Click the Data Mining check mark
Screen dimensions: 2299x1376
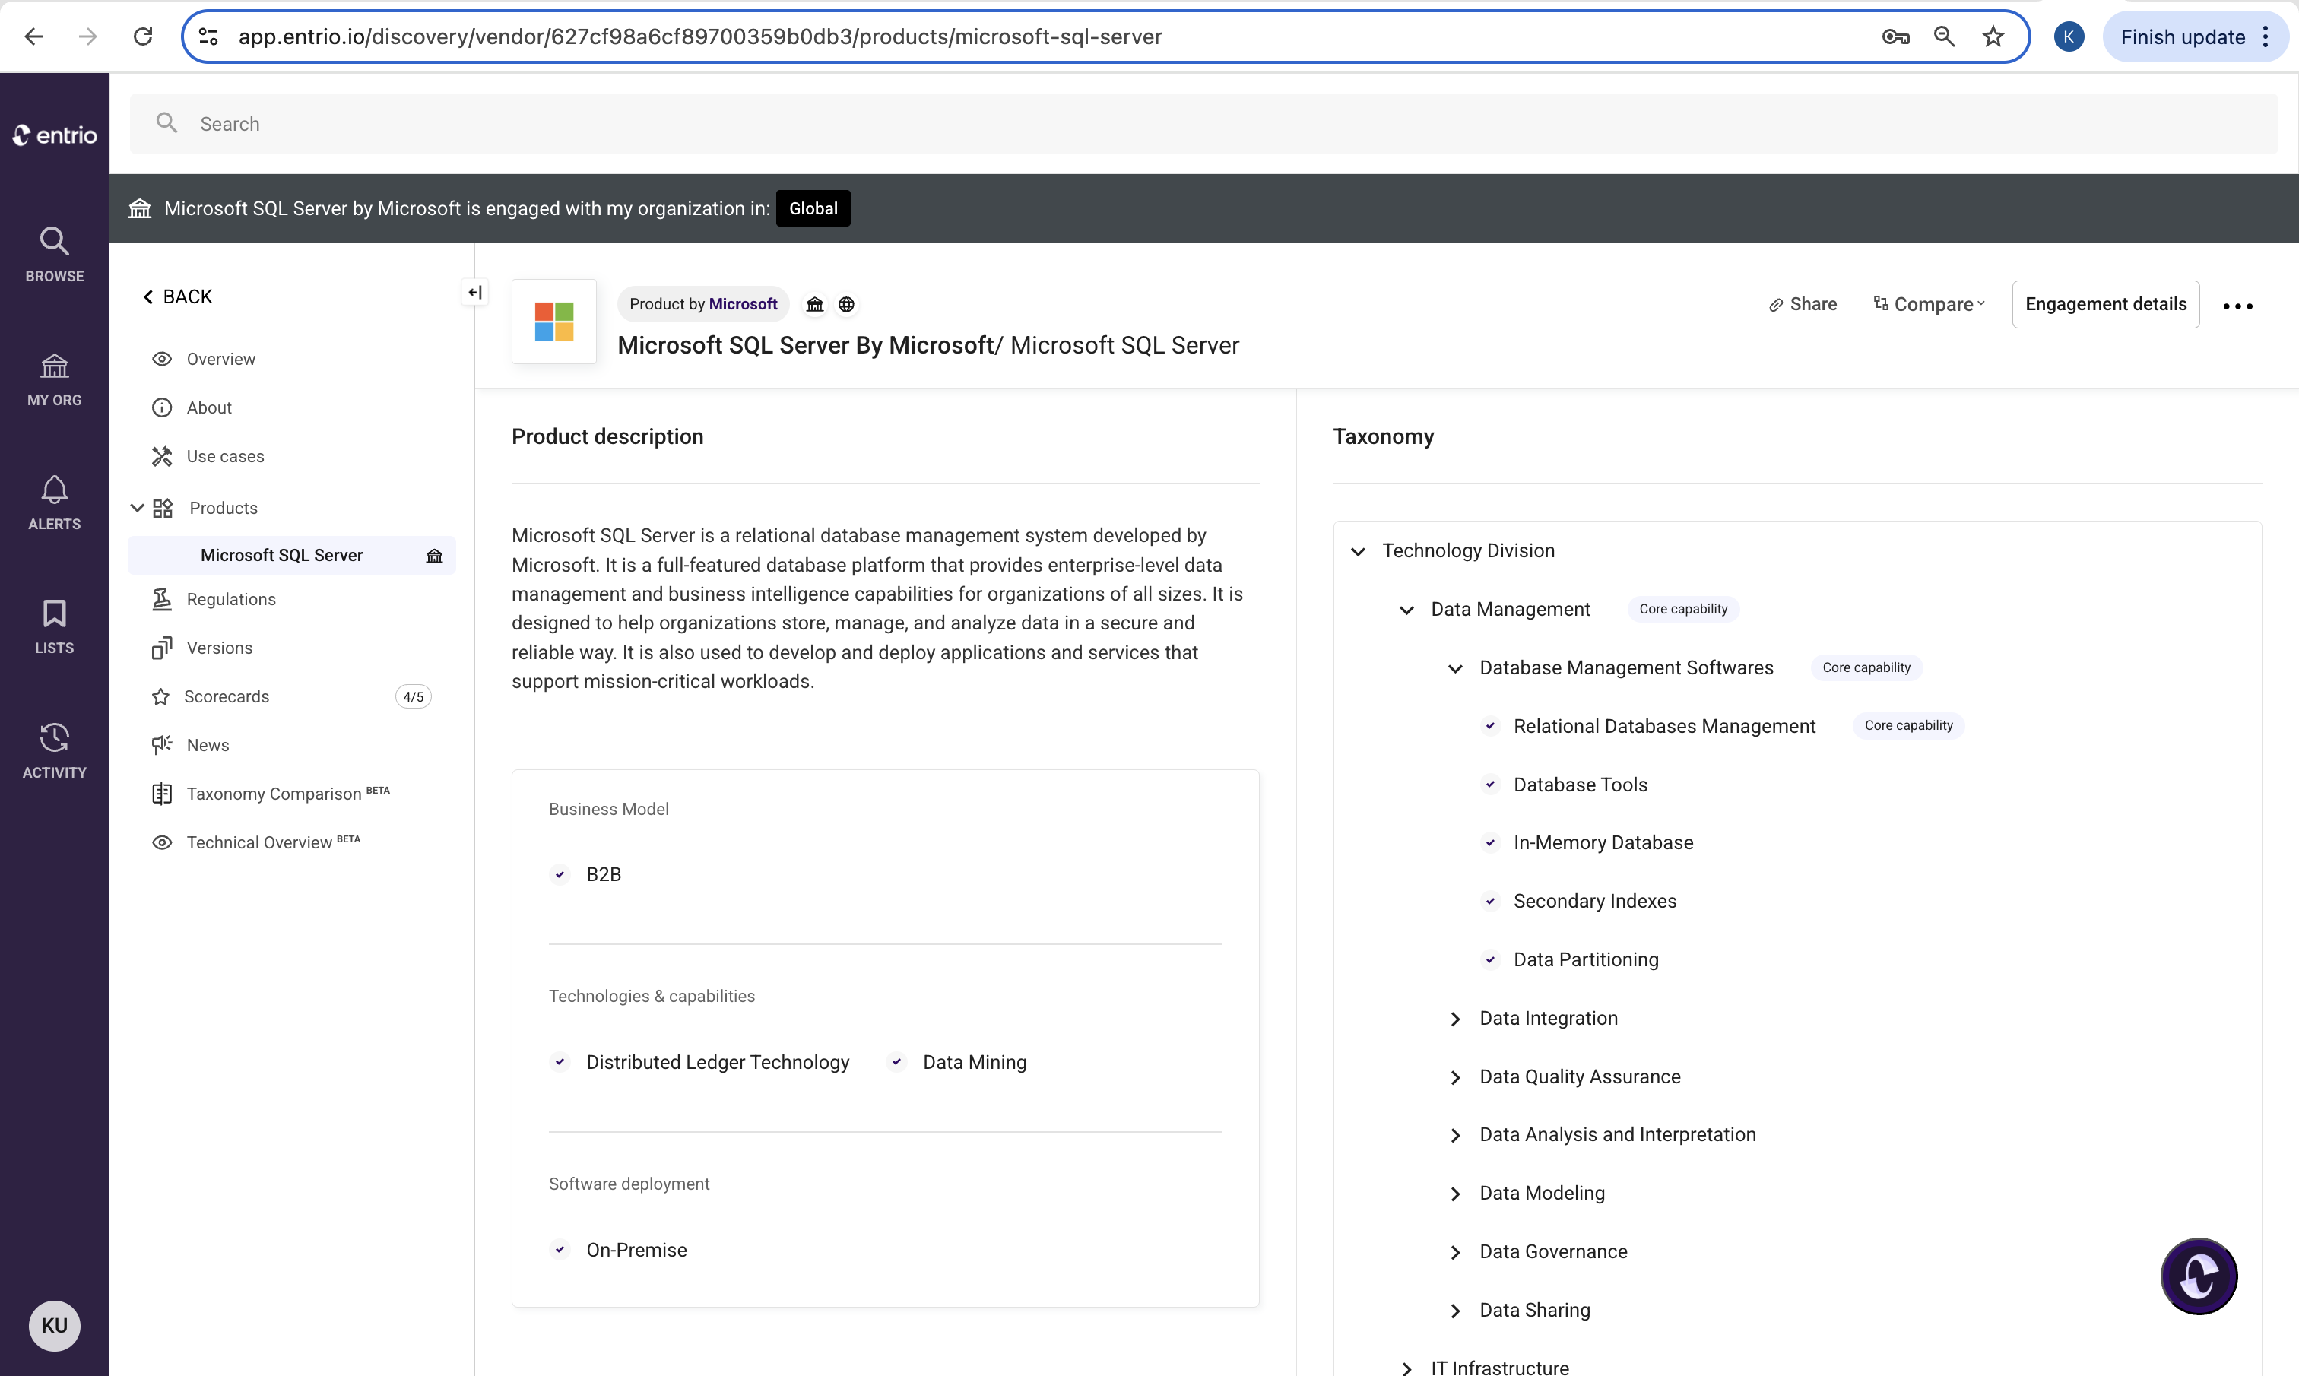coord(896,1062)
